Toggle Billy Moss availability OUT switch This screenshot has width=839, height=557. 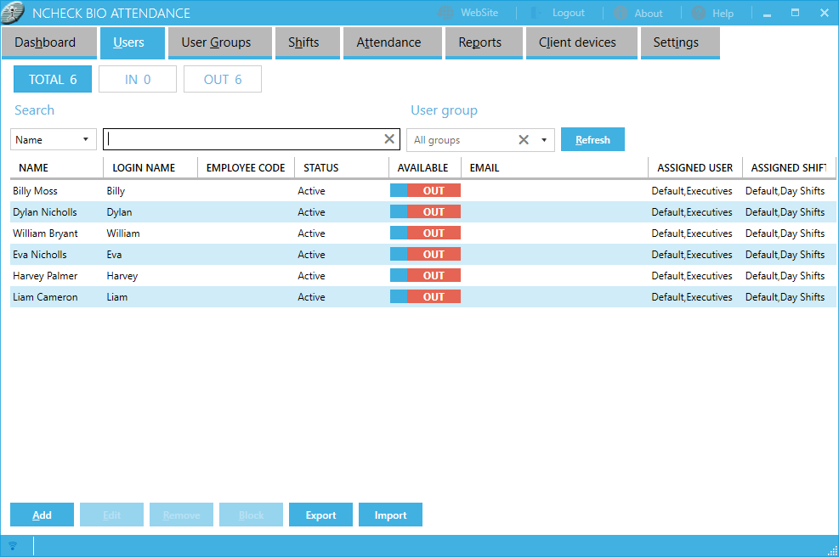(425, 191)
